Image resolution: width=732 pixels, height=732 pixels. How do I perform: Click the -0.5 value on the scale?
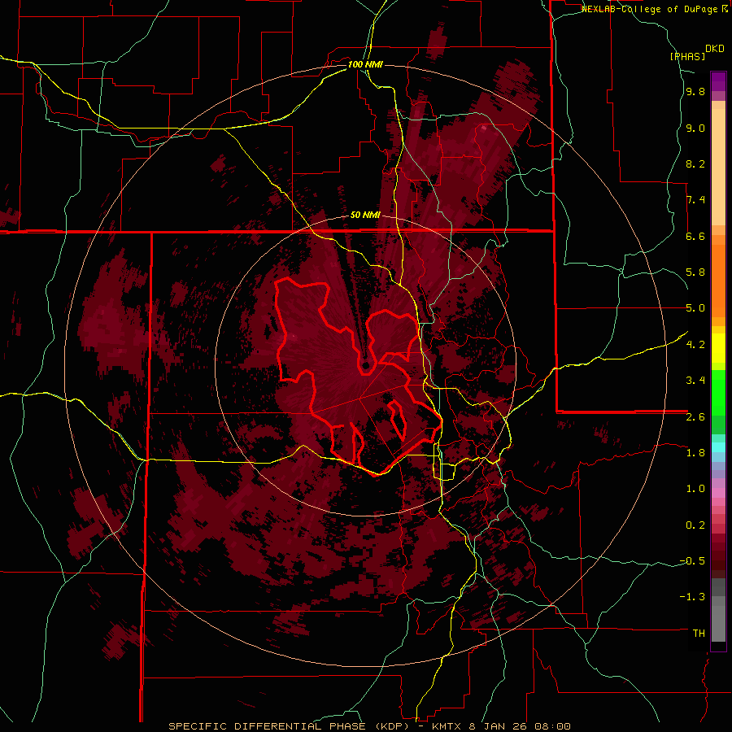692,561
